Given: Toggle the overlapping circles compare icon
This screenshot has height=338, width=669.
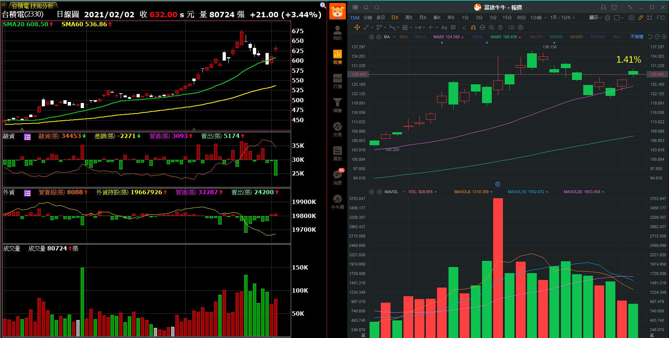Looking at the screenshot, I should 512,27.
